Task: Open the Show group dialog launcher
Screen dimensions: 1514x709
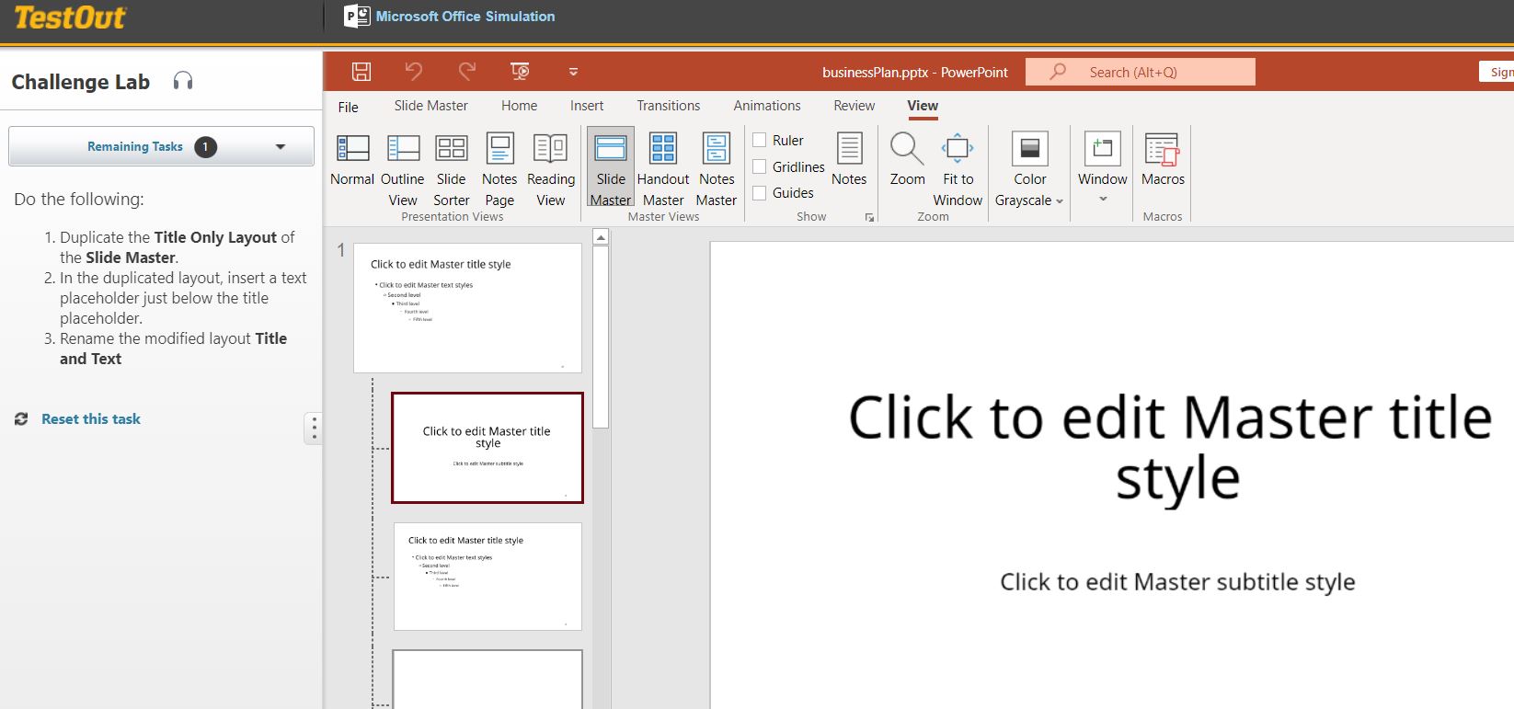Action: point(869,218)
